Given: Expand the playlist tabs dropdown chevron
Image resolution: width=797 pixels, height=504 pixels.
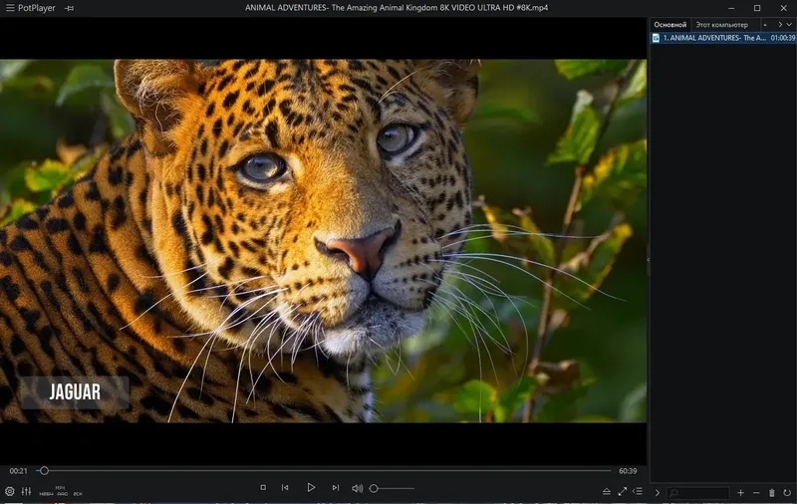Looking at the screenshot, I should click(790, 24).
